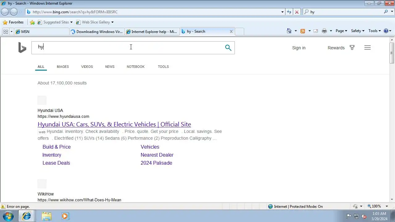Screen dimensions: 395x222
Task: Click the Bing search magnifier button
Action: [x=228, y=47]
